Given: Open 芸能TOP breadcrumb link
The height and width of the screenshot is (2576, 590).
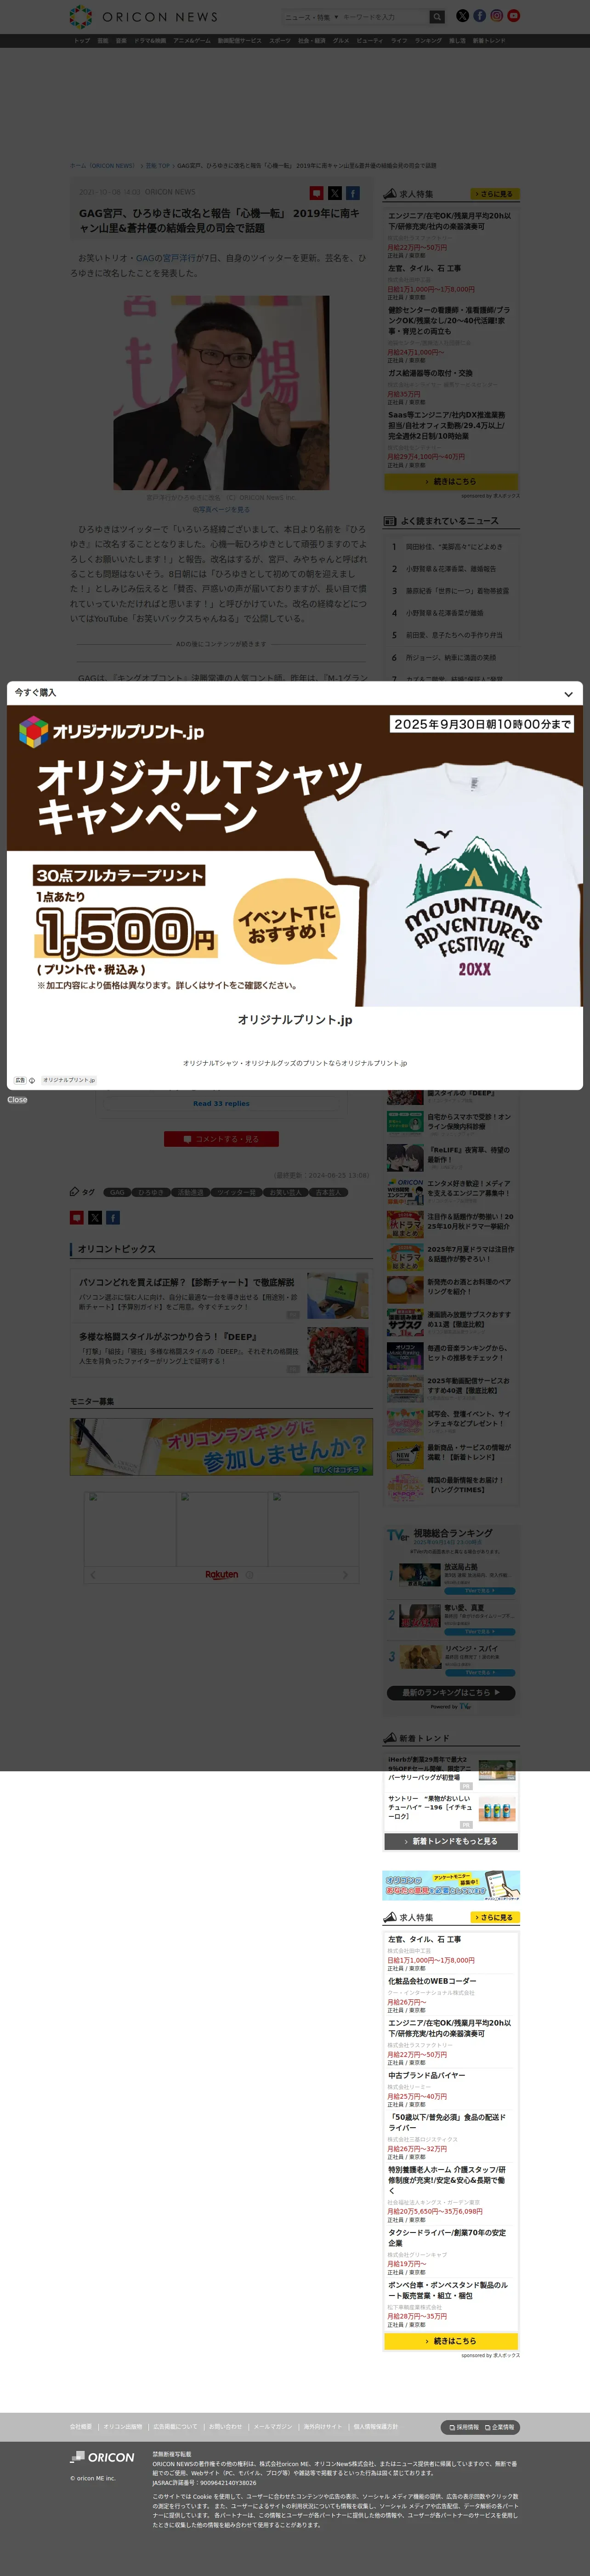Looking at the screenshot, I should click(157, 166).
